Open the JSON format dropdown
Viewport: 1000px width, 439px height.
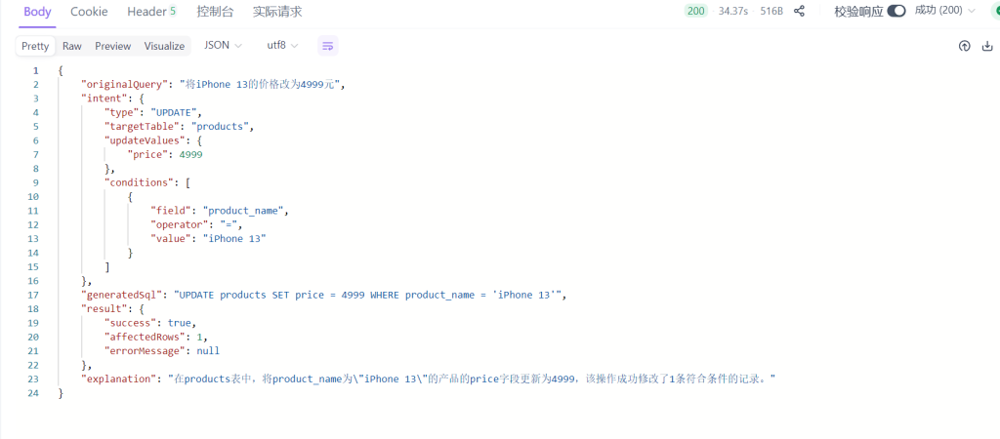pos(224,46)
